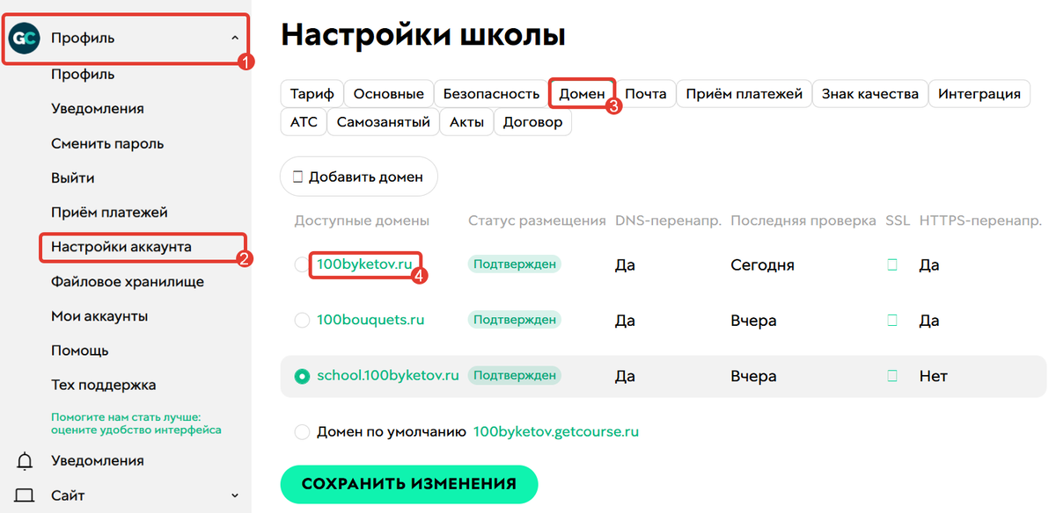Select the 100byketov.ru domain radio button
The width and height of the screenshot is (1056, 513).
coord(302,264)
